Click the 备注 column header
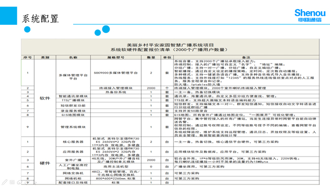The image size is (330, 187). 246,57
